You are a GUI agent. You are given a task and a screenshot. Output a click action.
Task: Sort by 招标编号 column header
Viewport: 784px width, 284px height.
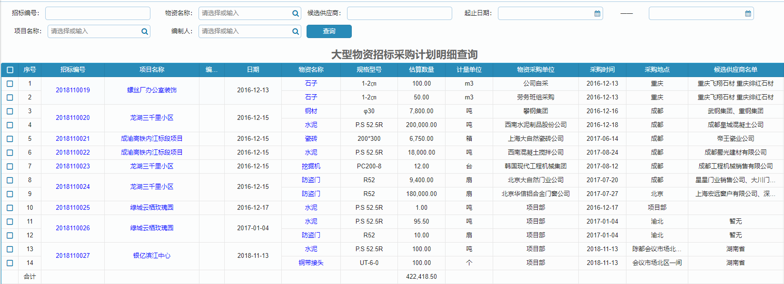[x=73, y=70]
